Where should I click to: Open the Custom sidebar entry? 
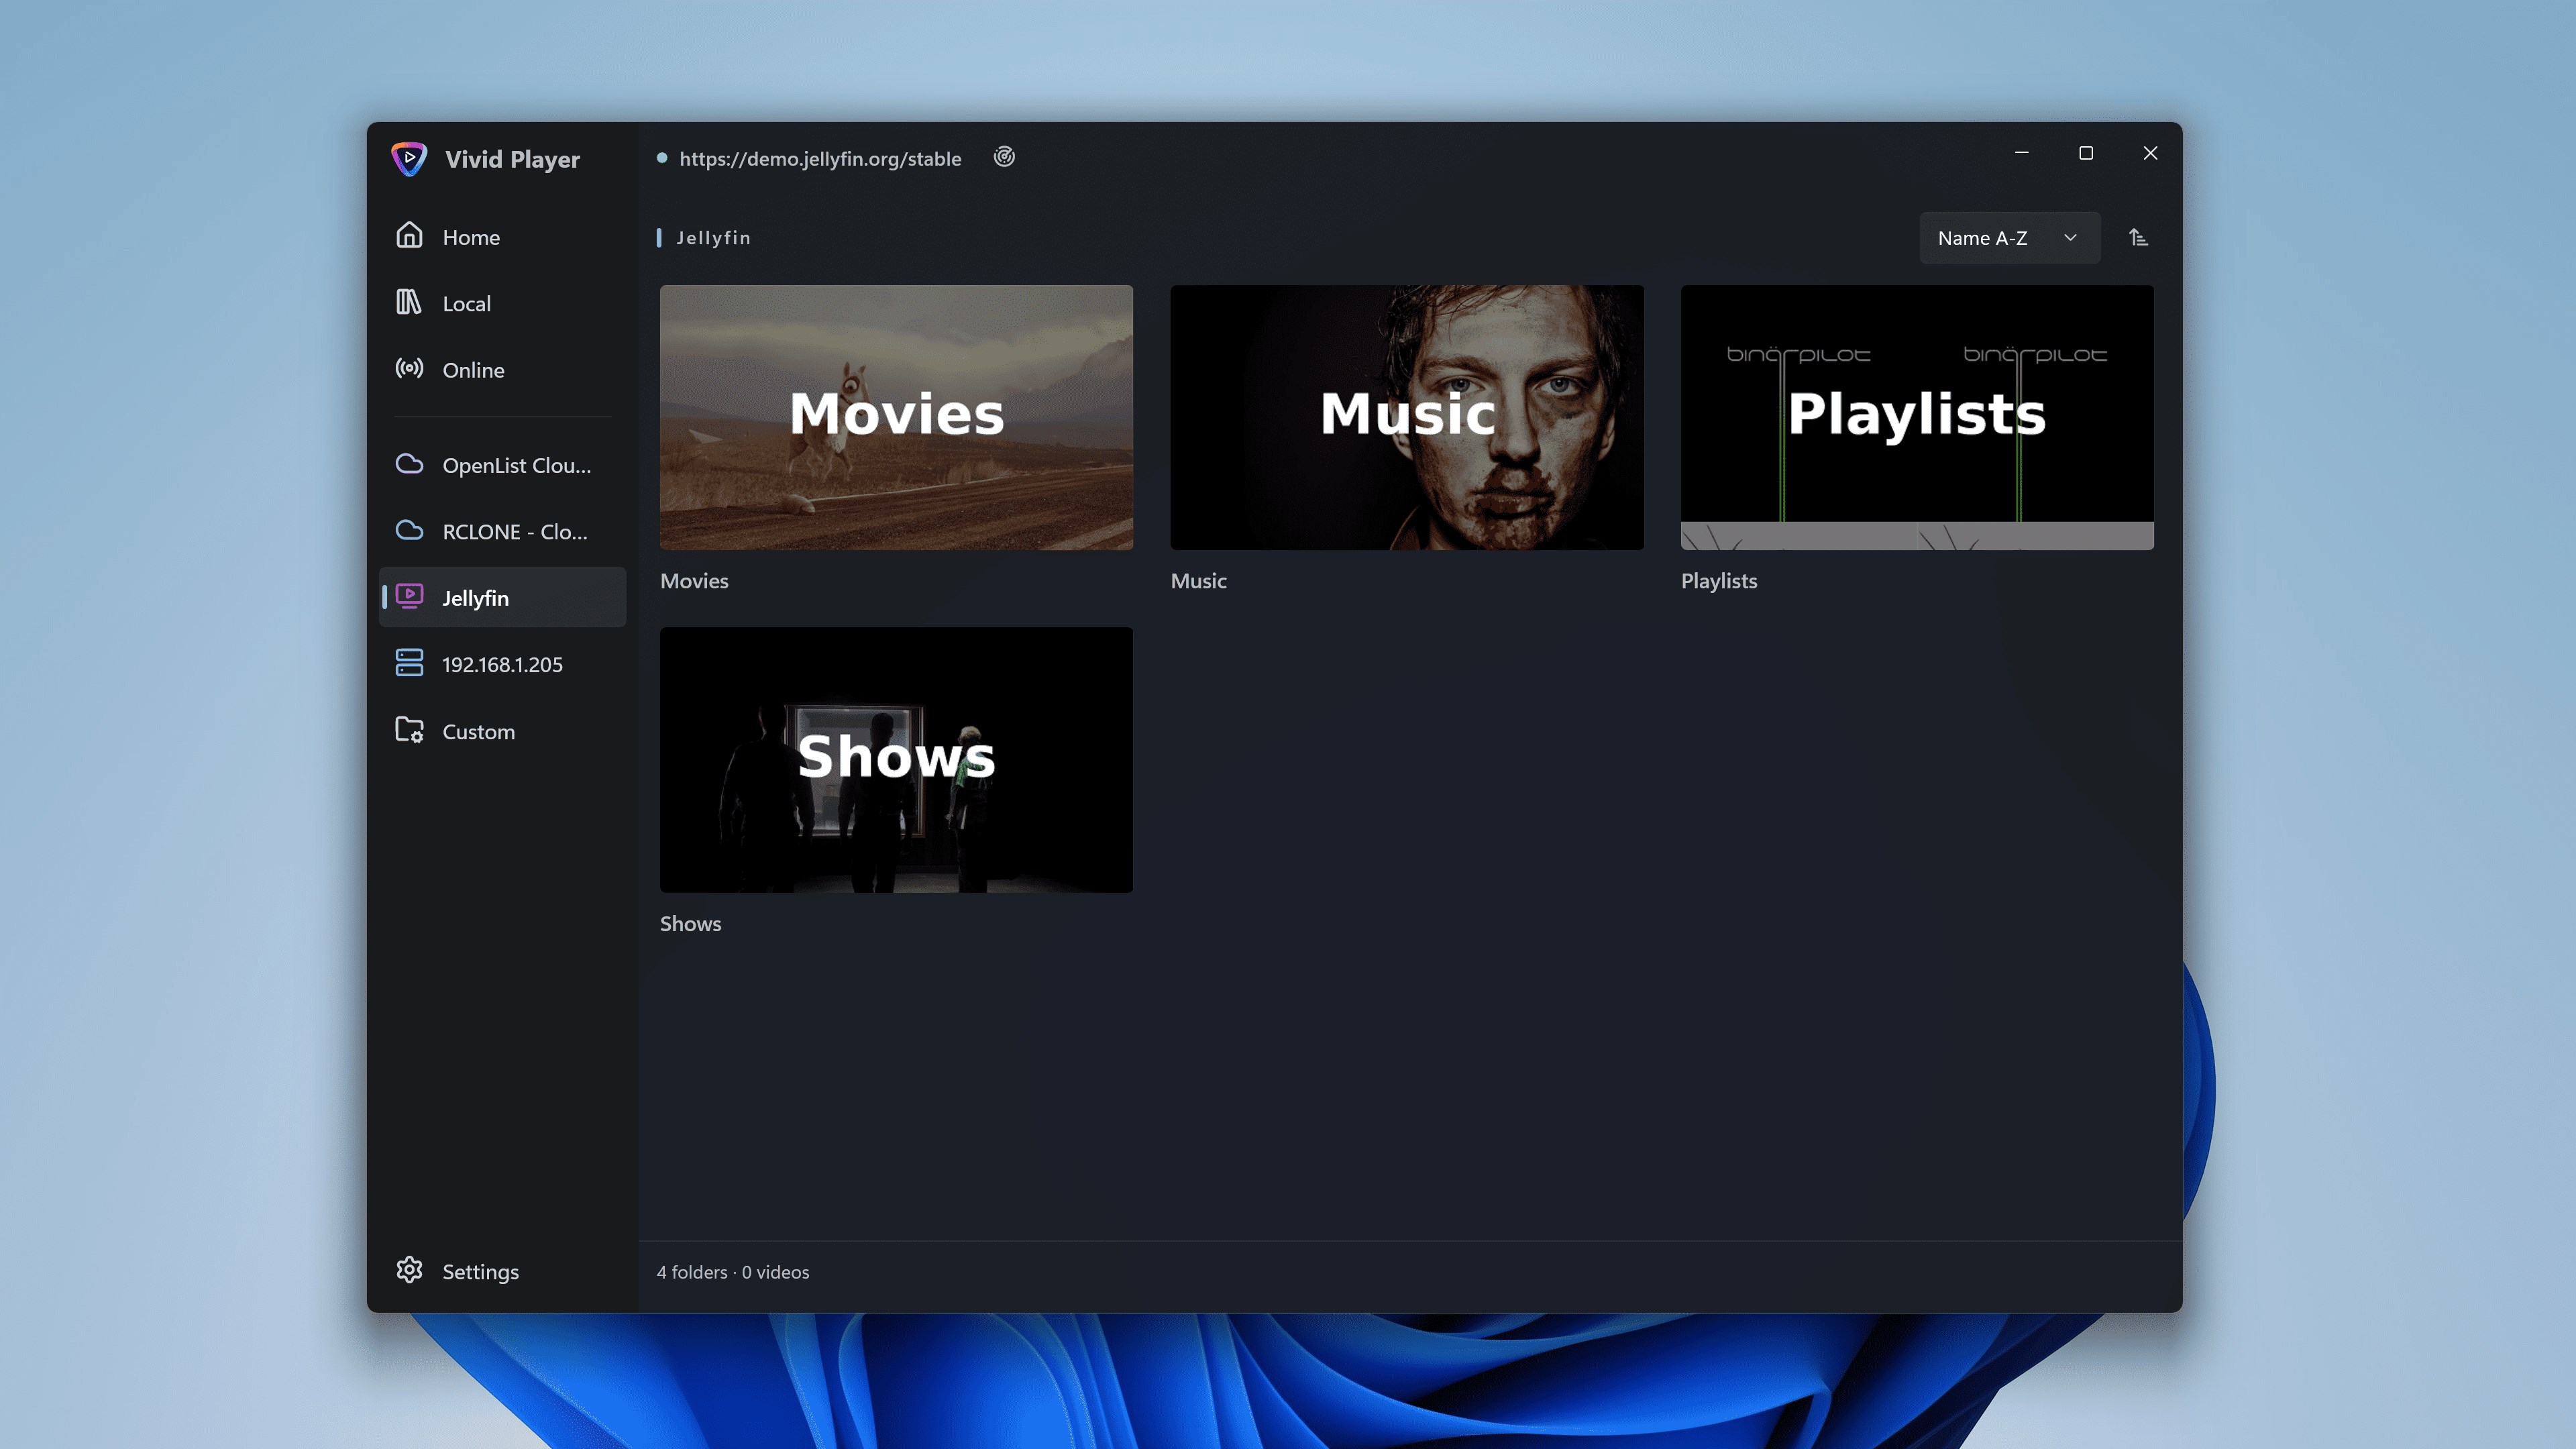(x=503, y=732)
